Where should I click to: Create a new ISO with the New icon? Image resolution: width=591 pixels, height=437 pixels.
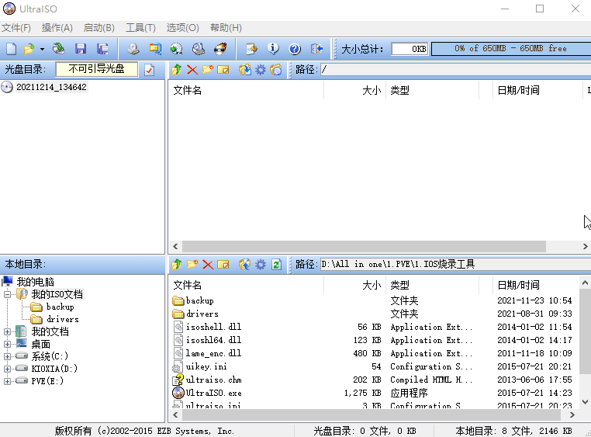click(x=12, y=49)
